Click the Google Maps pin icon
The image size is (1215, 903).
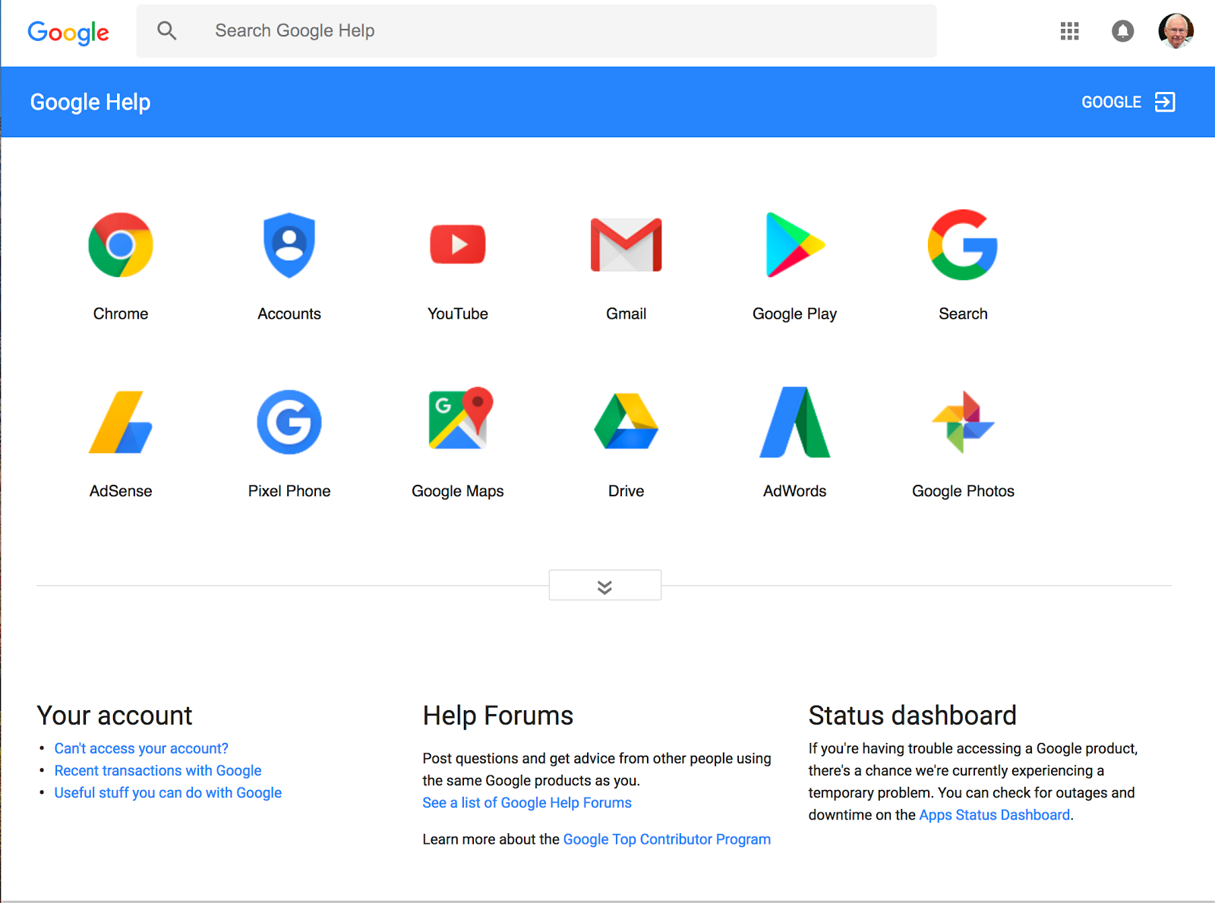pyautogui.click(x=461, y=418)
